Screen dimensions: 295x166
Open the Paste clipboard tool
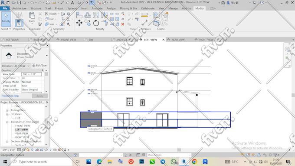(32, 17)
